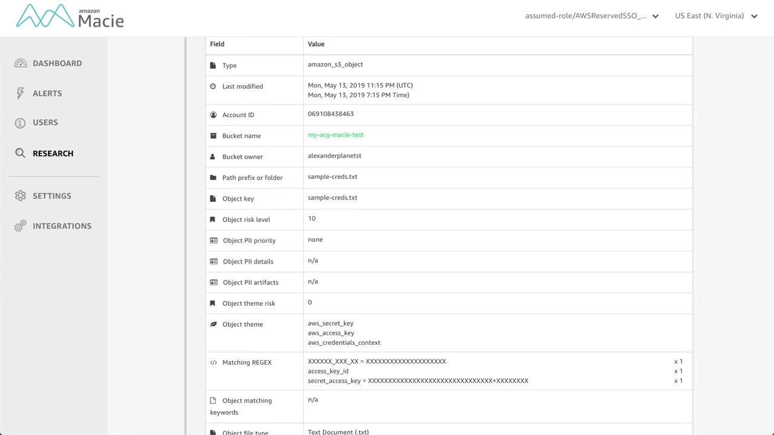Click the Settings gear icon
The image size is (774, 435).
pyautogui.click(x=21, y=196)
